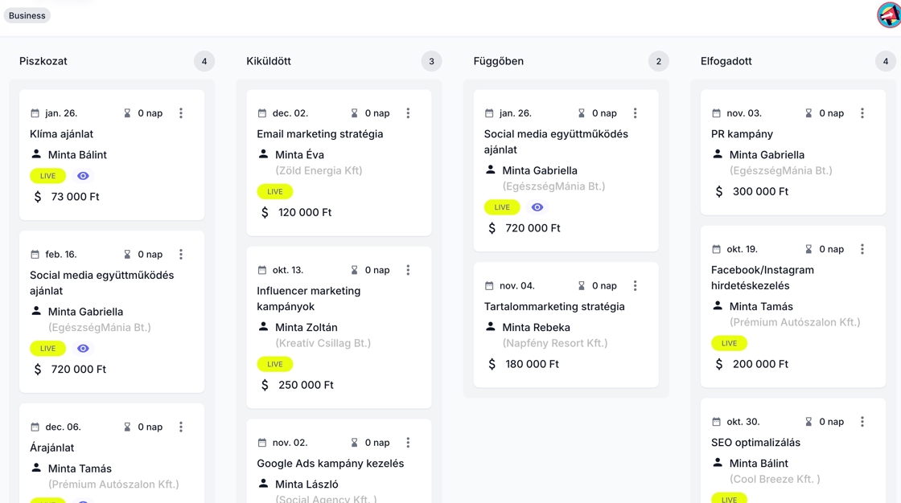Image resolution: width=901 pixels, height=503 pixels.
Task: Toggle eye icon on Klíma ajánlat card
Action: click(x=83, y=176)
